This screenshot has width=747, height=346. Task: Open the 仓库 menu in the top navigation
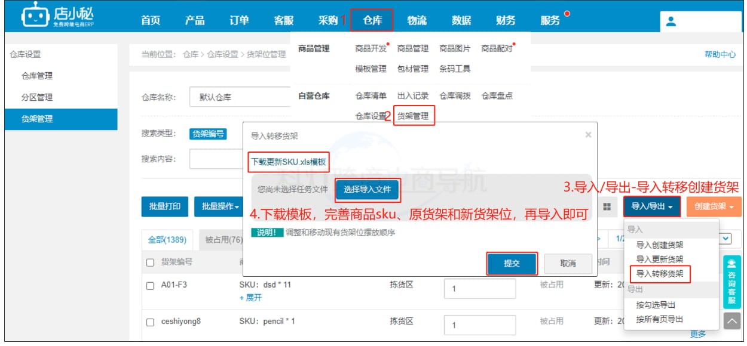[373, 19]
